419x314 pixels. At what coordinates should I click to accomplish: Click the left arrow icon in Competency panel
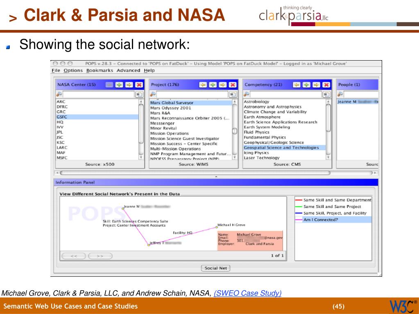click(297, 85)
